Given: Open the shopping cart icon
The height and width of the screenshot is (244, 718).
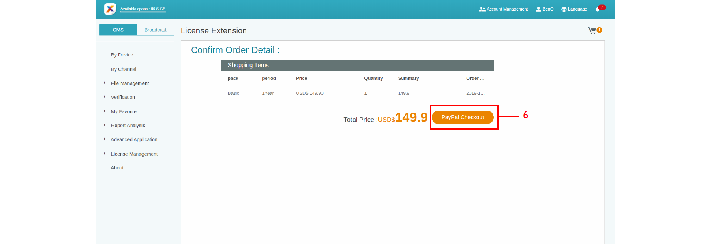Looking at the screenshot, I should [592, 30].
